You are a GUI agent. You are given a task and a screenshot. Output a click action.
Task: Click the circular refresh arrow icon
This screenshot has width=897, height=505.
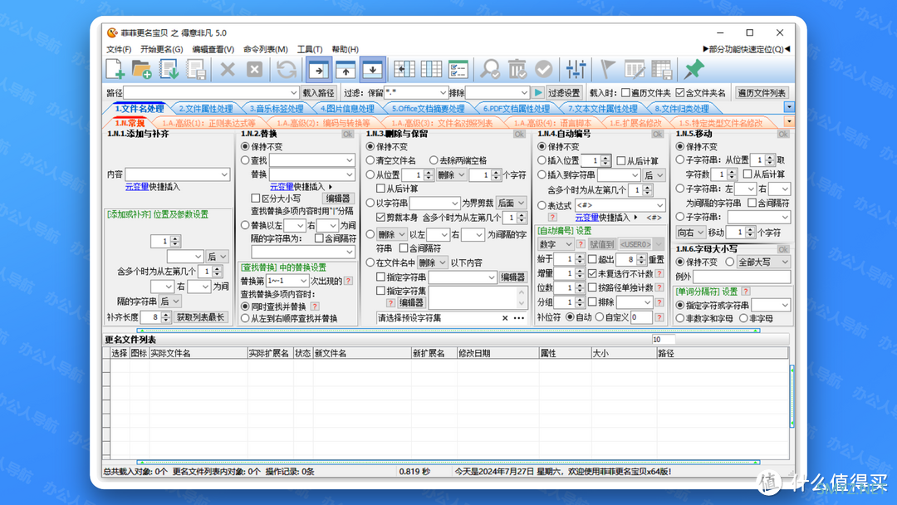click(x=287, y=69)
